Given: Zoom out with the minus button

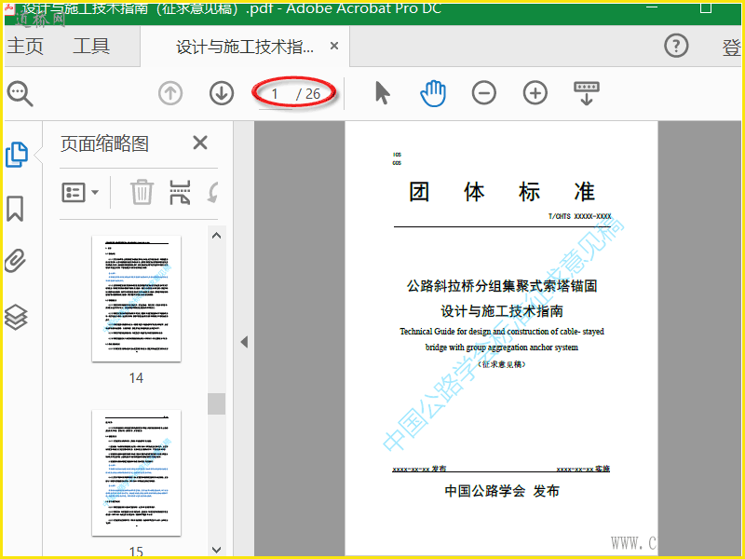Looking at the screenshot, I should pyautogui.click(x=483, y=92).
